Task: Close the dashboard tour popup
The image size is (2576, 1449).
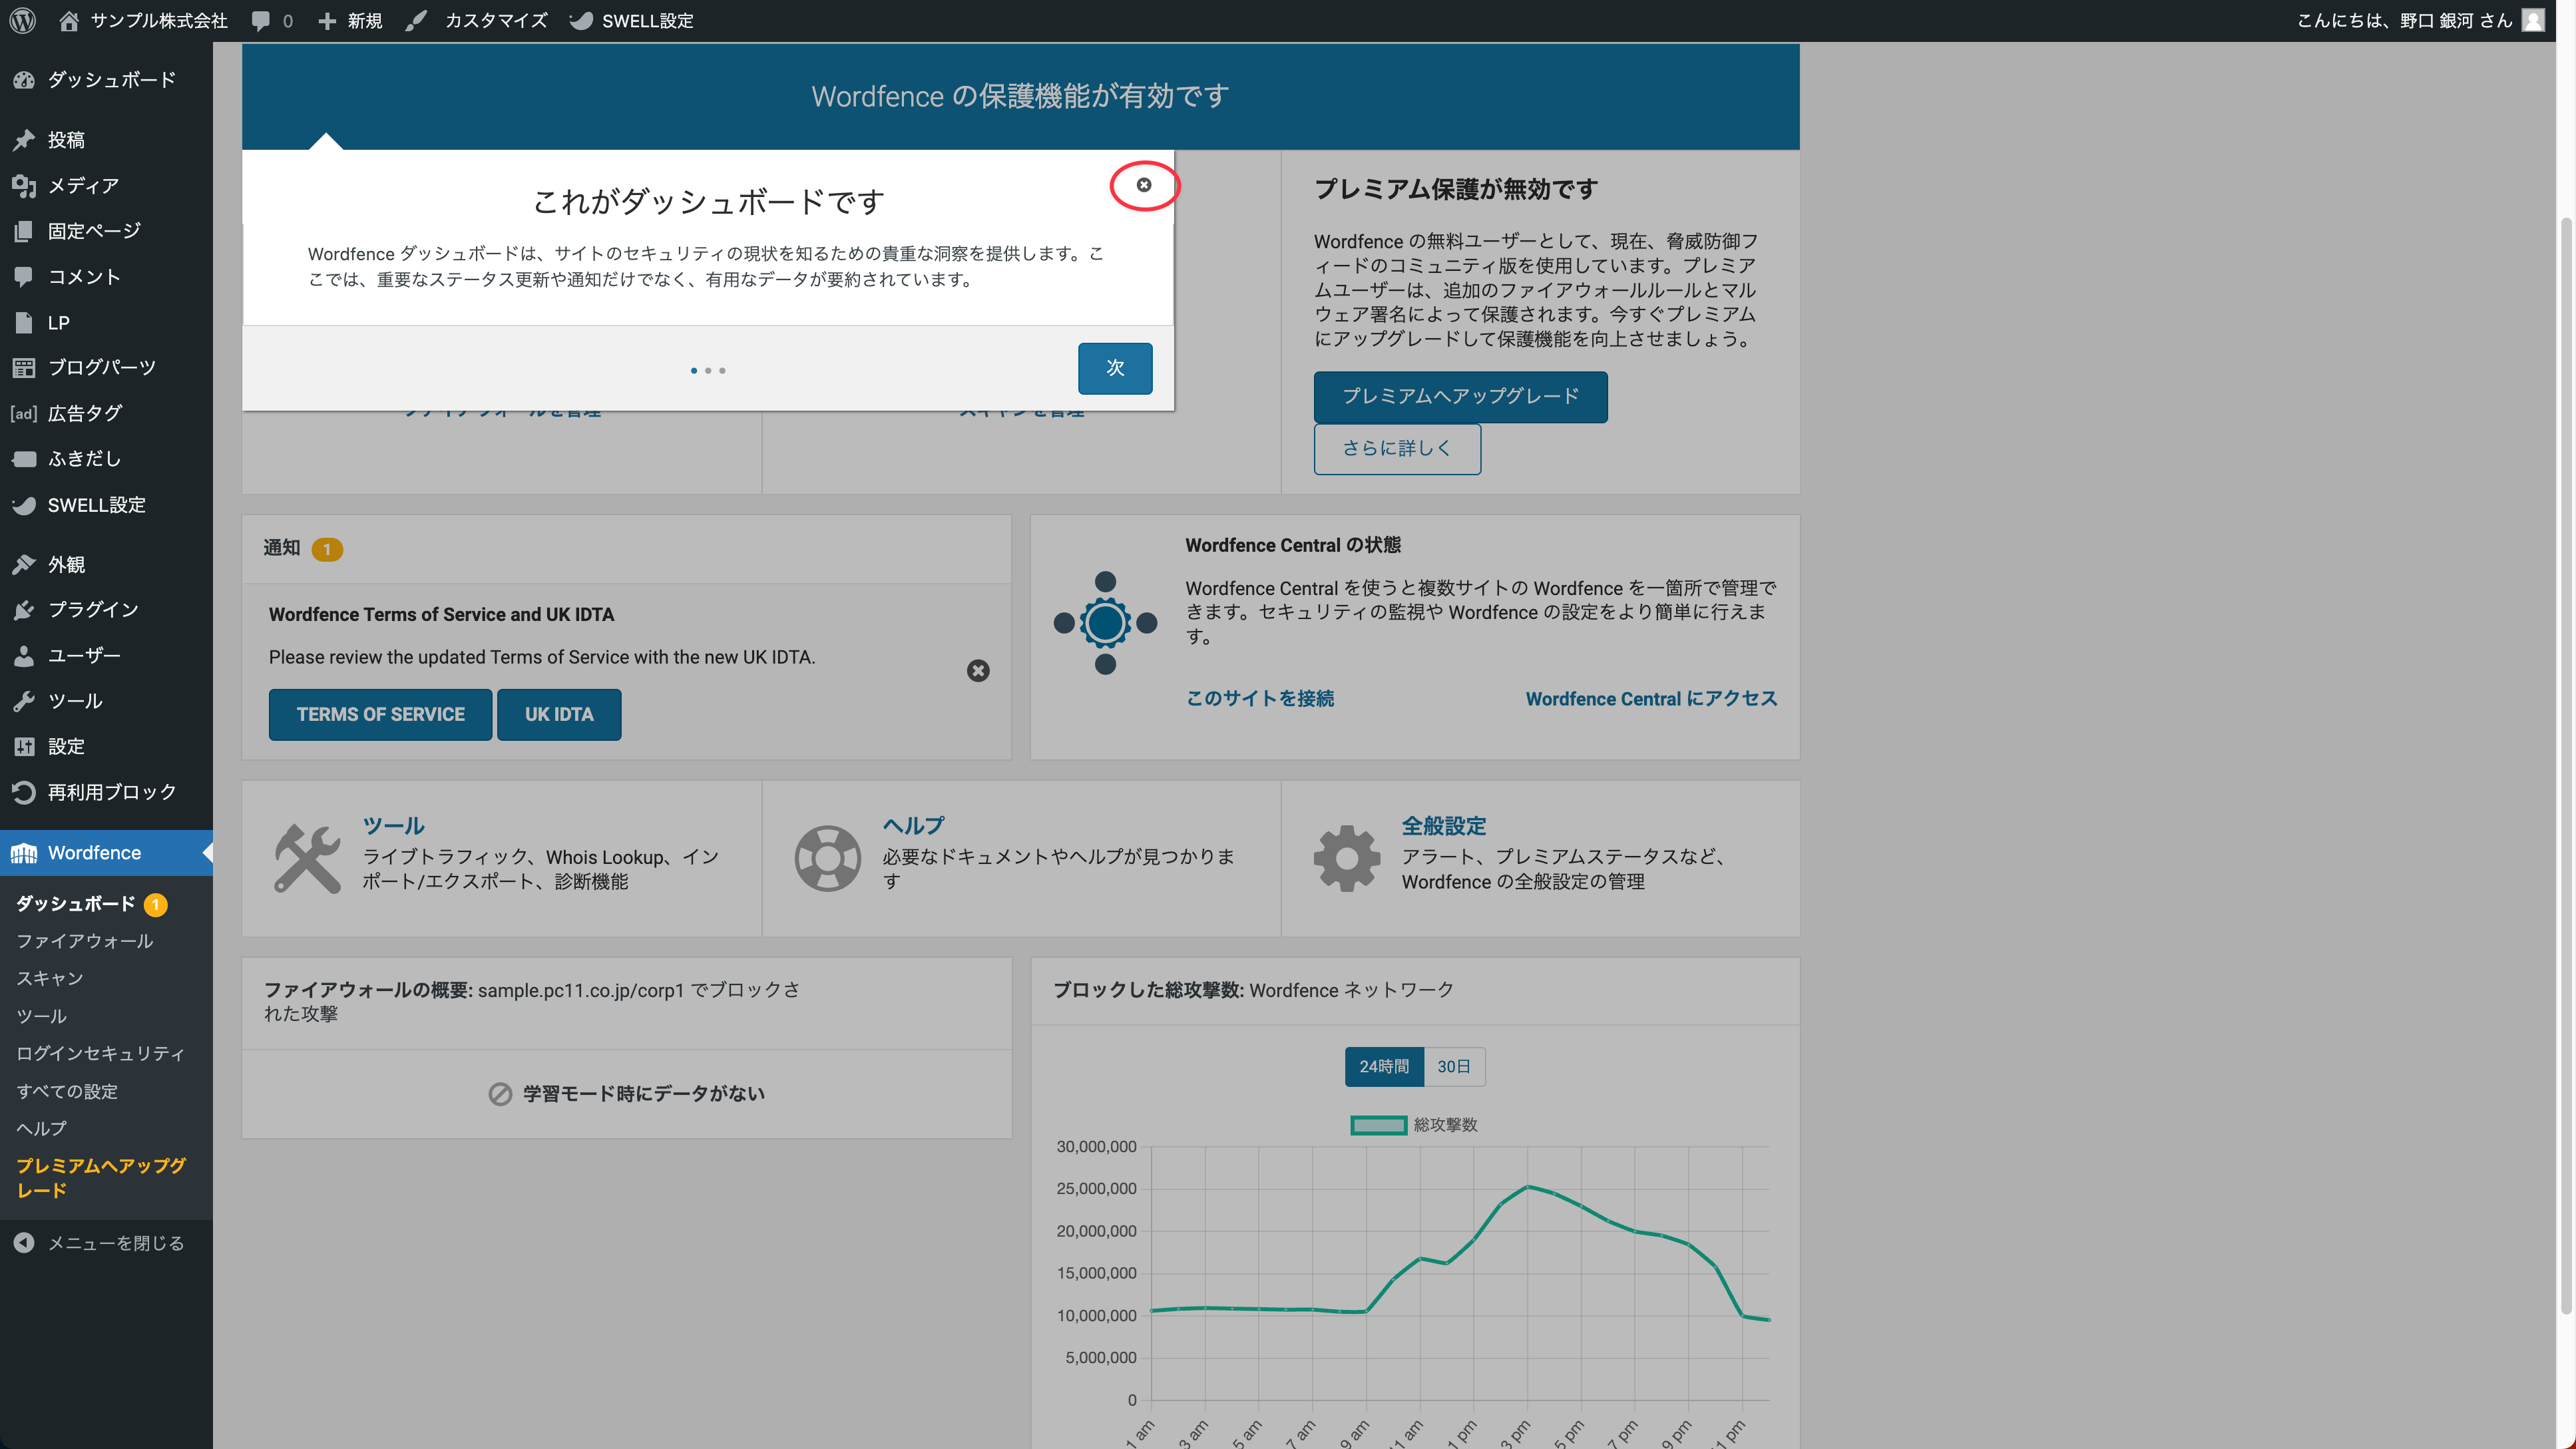Action: pyautogui.click(x=1143, y=185)
